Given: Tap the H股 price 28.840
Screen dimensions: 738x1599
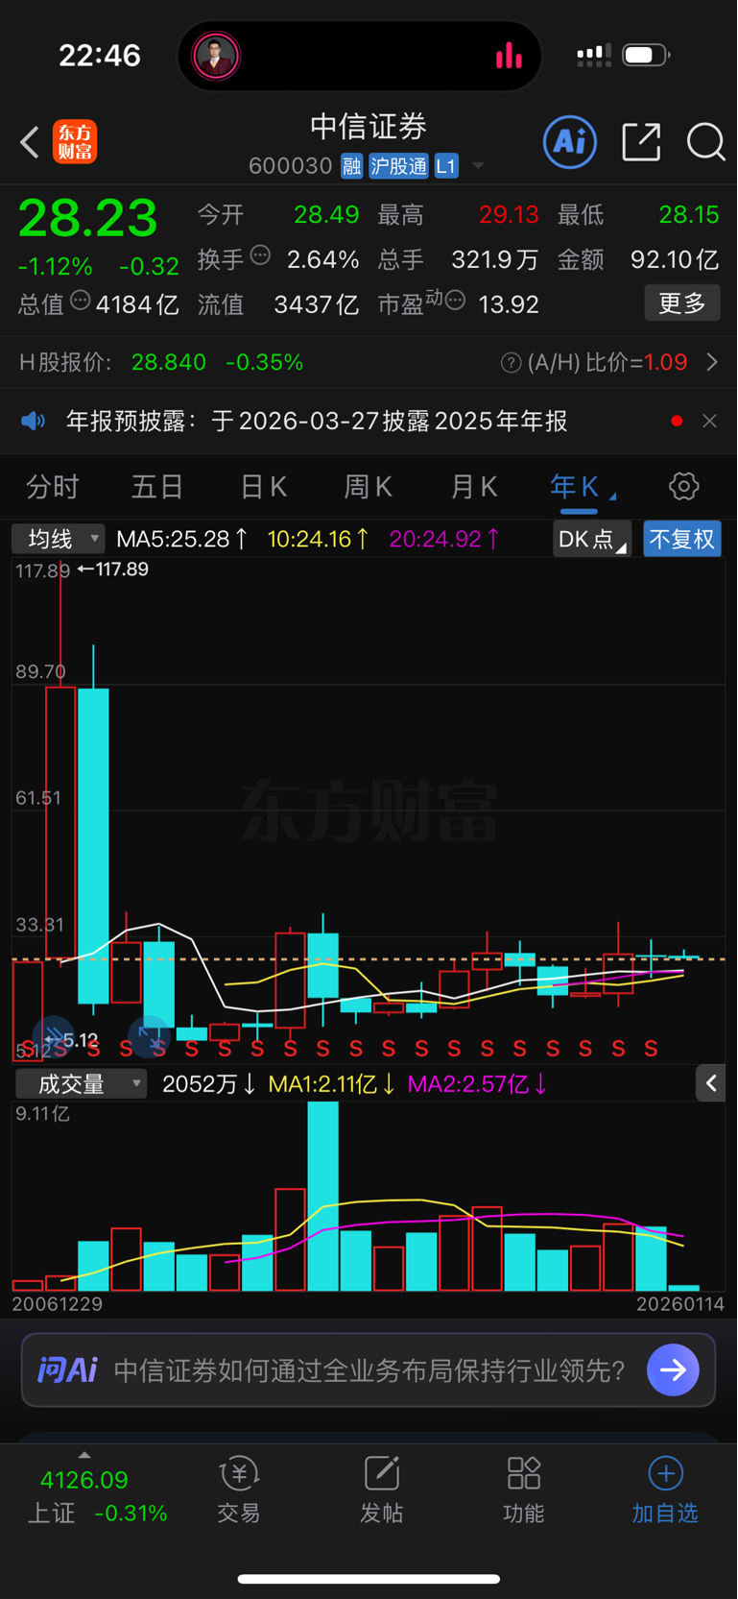Looking at the screenshot, I should point(169,362).
